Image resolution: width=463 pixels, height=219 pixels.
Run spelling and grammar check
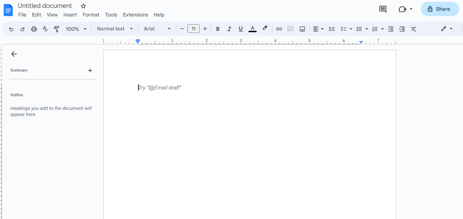[x=45, y=29]
